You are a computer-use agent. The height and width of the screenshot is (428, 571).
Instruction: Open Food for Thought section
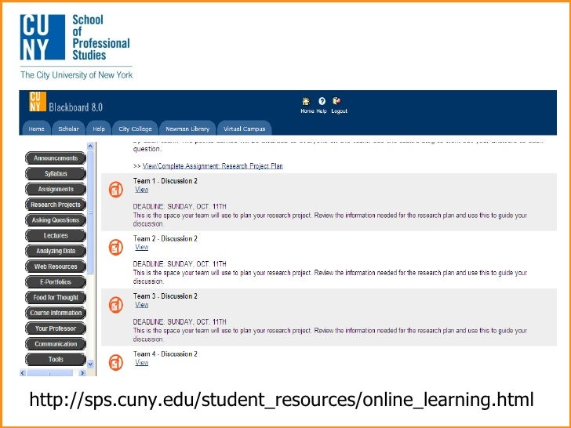56,297
